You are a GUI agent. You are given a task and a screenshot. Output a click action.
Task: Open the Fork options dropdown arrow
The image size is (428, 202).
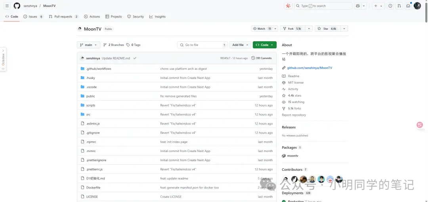(309, 29)
